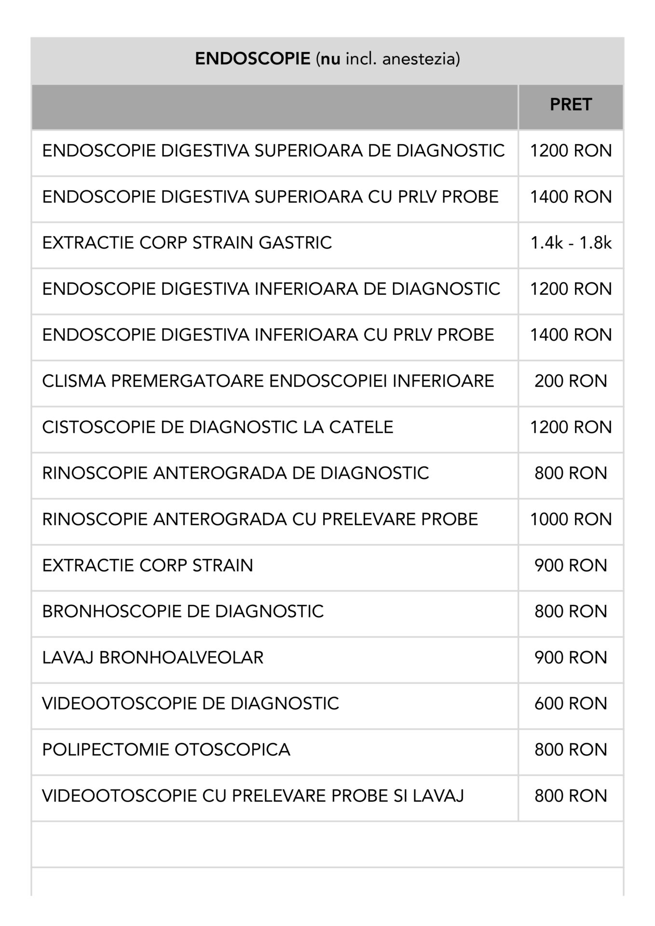Click the 1.4k - 1.8k price cell
This screenshot has height=926, width=655.
point(571,243)
